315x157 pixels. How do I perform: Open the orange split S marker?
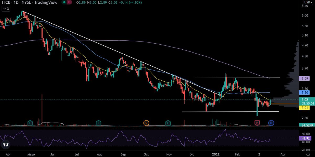(146, 123)
